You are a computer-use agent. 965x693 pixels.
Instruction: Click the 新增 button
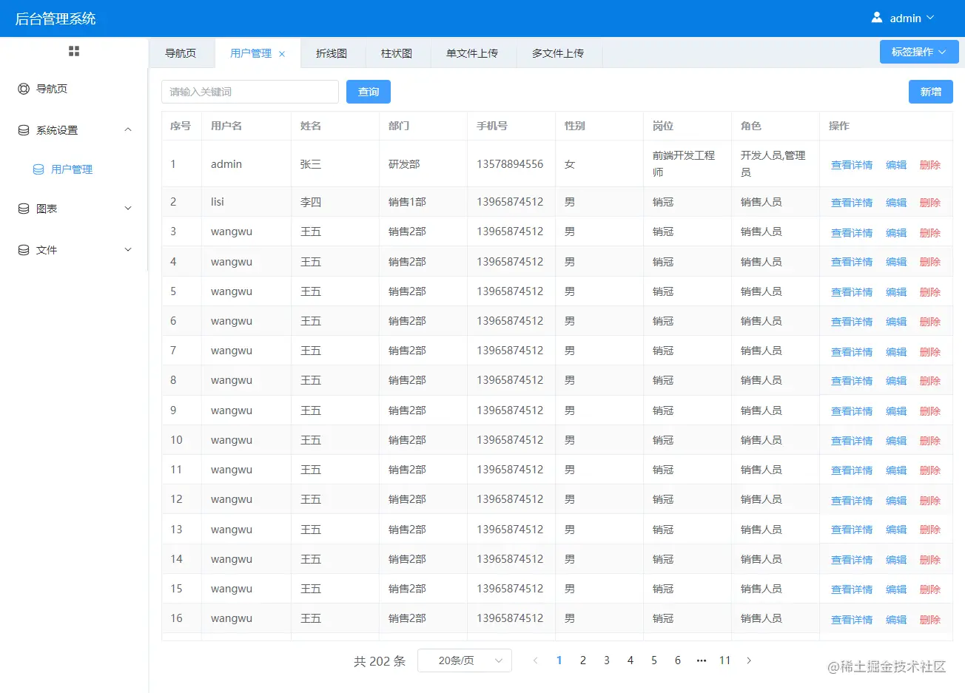pyautogui.click(x=931, y=92)
